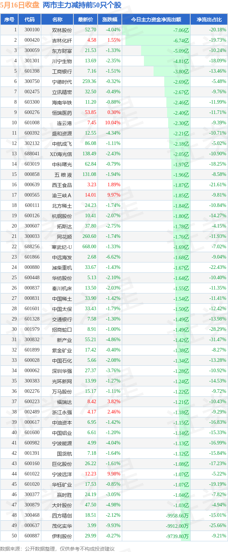Click the 净流出占比 column header

coord(209,20)
